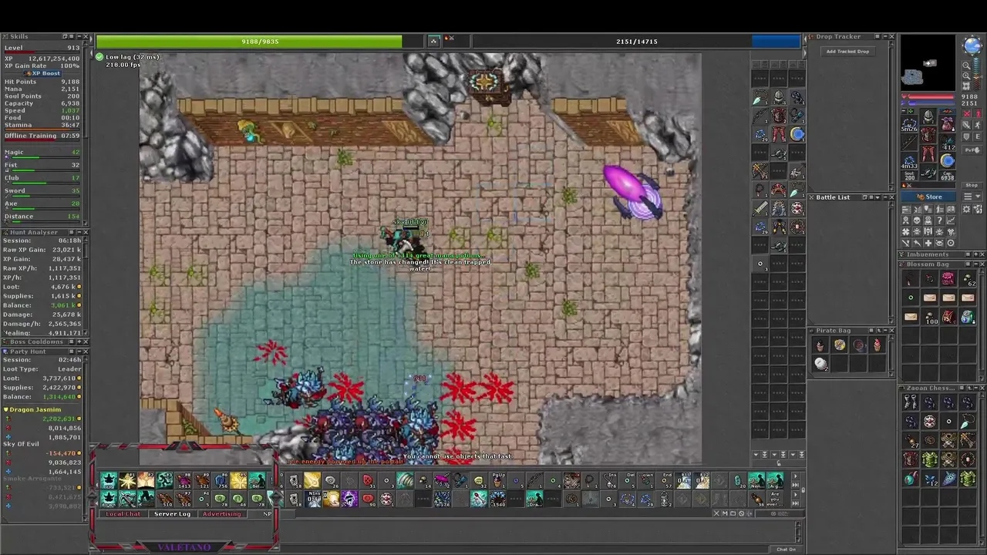
Task: Click the Bel... spell action slot
Action: tap(257, 480)
